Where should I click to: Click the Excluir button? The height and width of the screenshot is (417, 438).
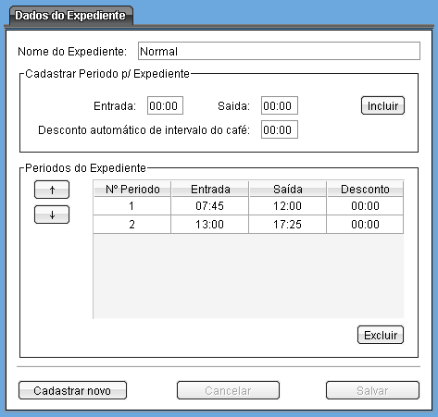pyautogui.click(x=381, y=335)
